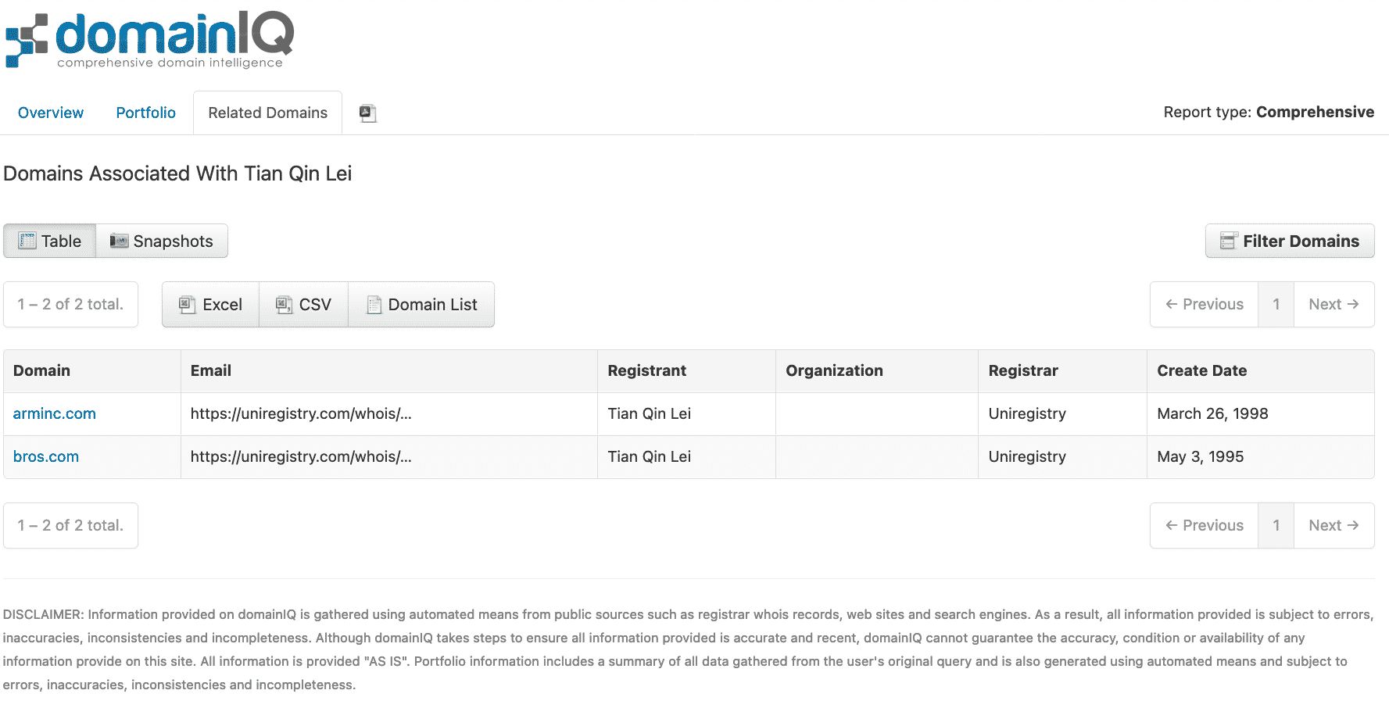The image size is (1389, 708).
Task: Open the PDF export icon beside Related Domains
Action: [367, 113]
